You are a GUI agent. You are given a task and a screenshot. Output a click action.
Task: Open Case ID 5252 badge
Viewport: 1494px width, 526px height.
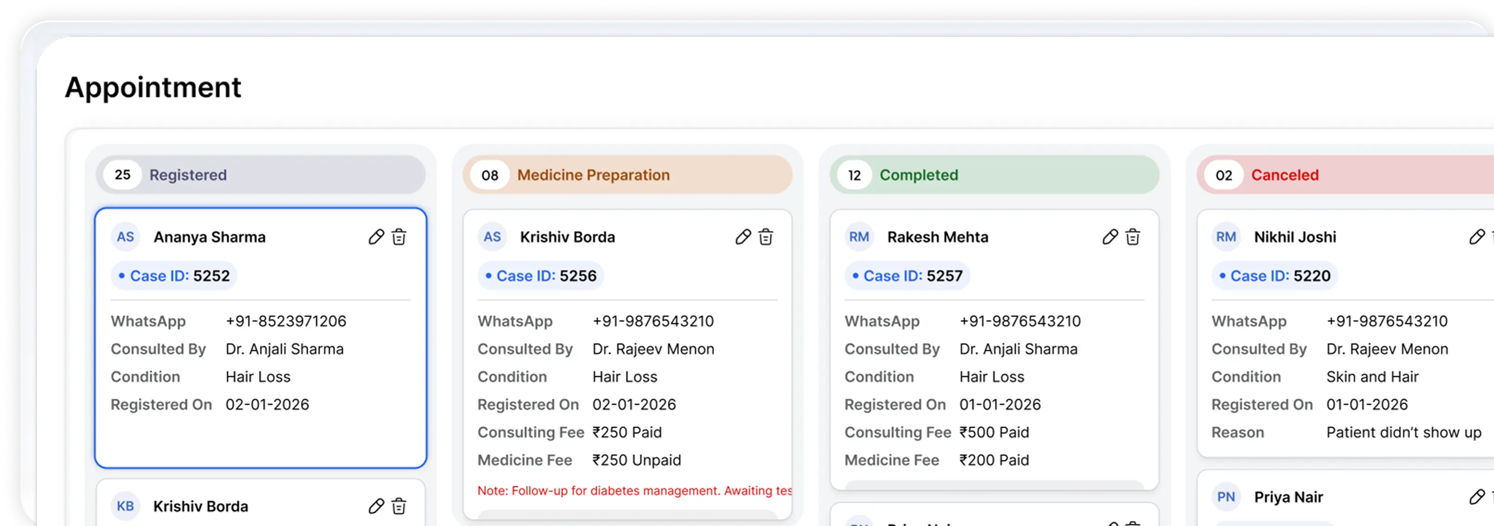[x=174, y=276]
